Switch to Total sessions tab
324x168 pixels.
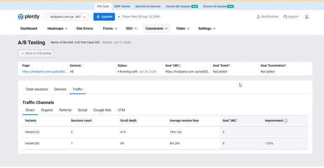37,89
